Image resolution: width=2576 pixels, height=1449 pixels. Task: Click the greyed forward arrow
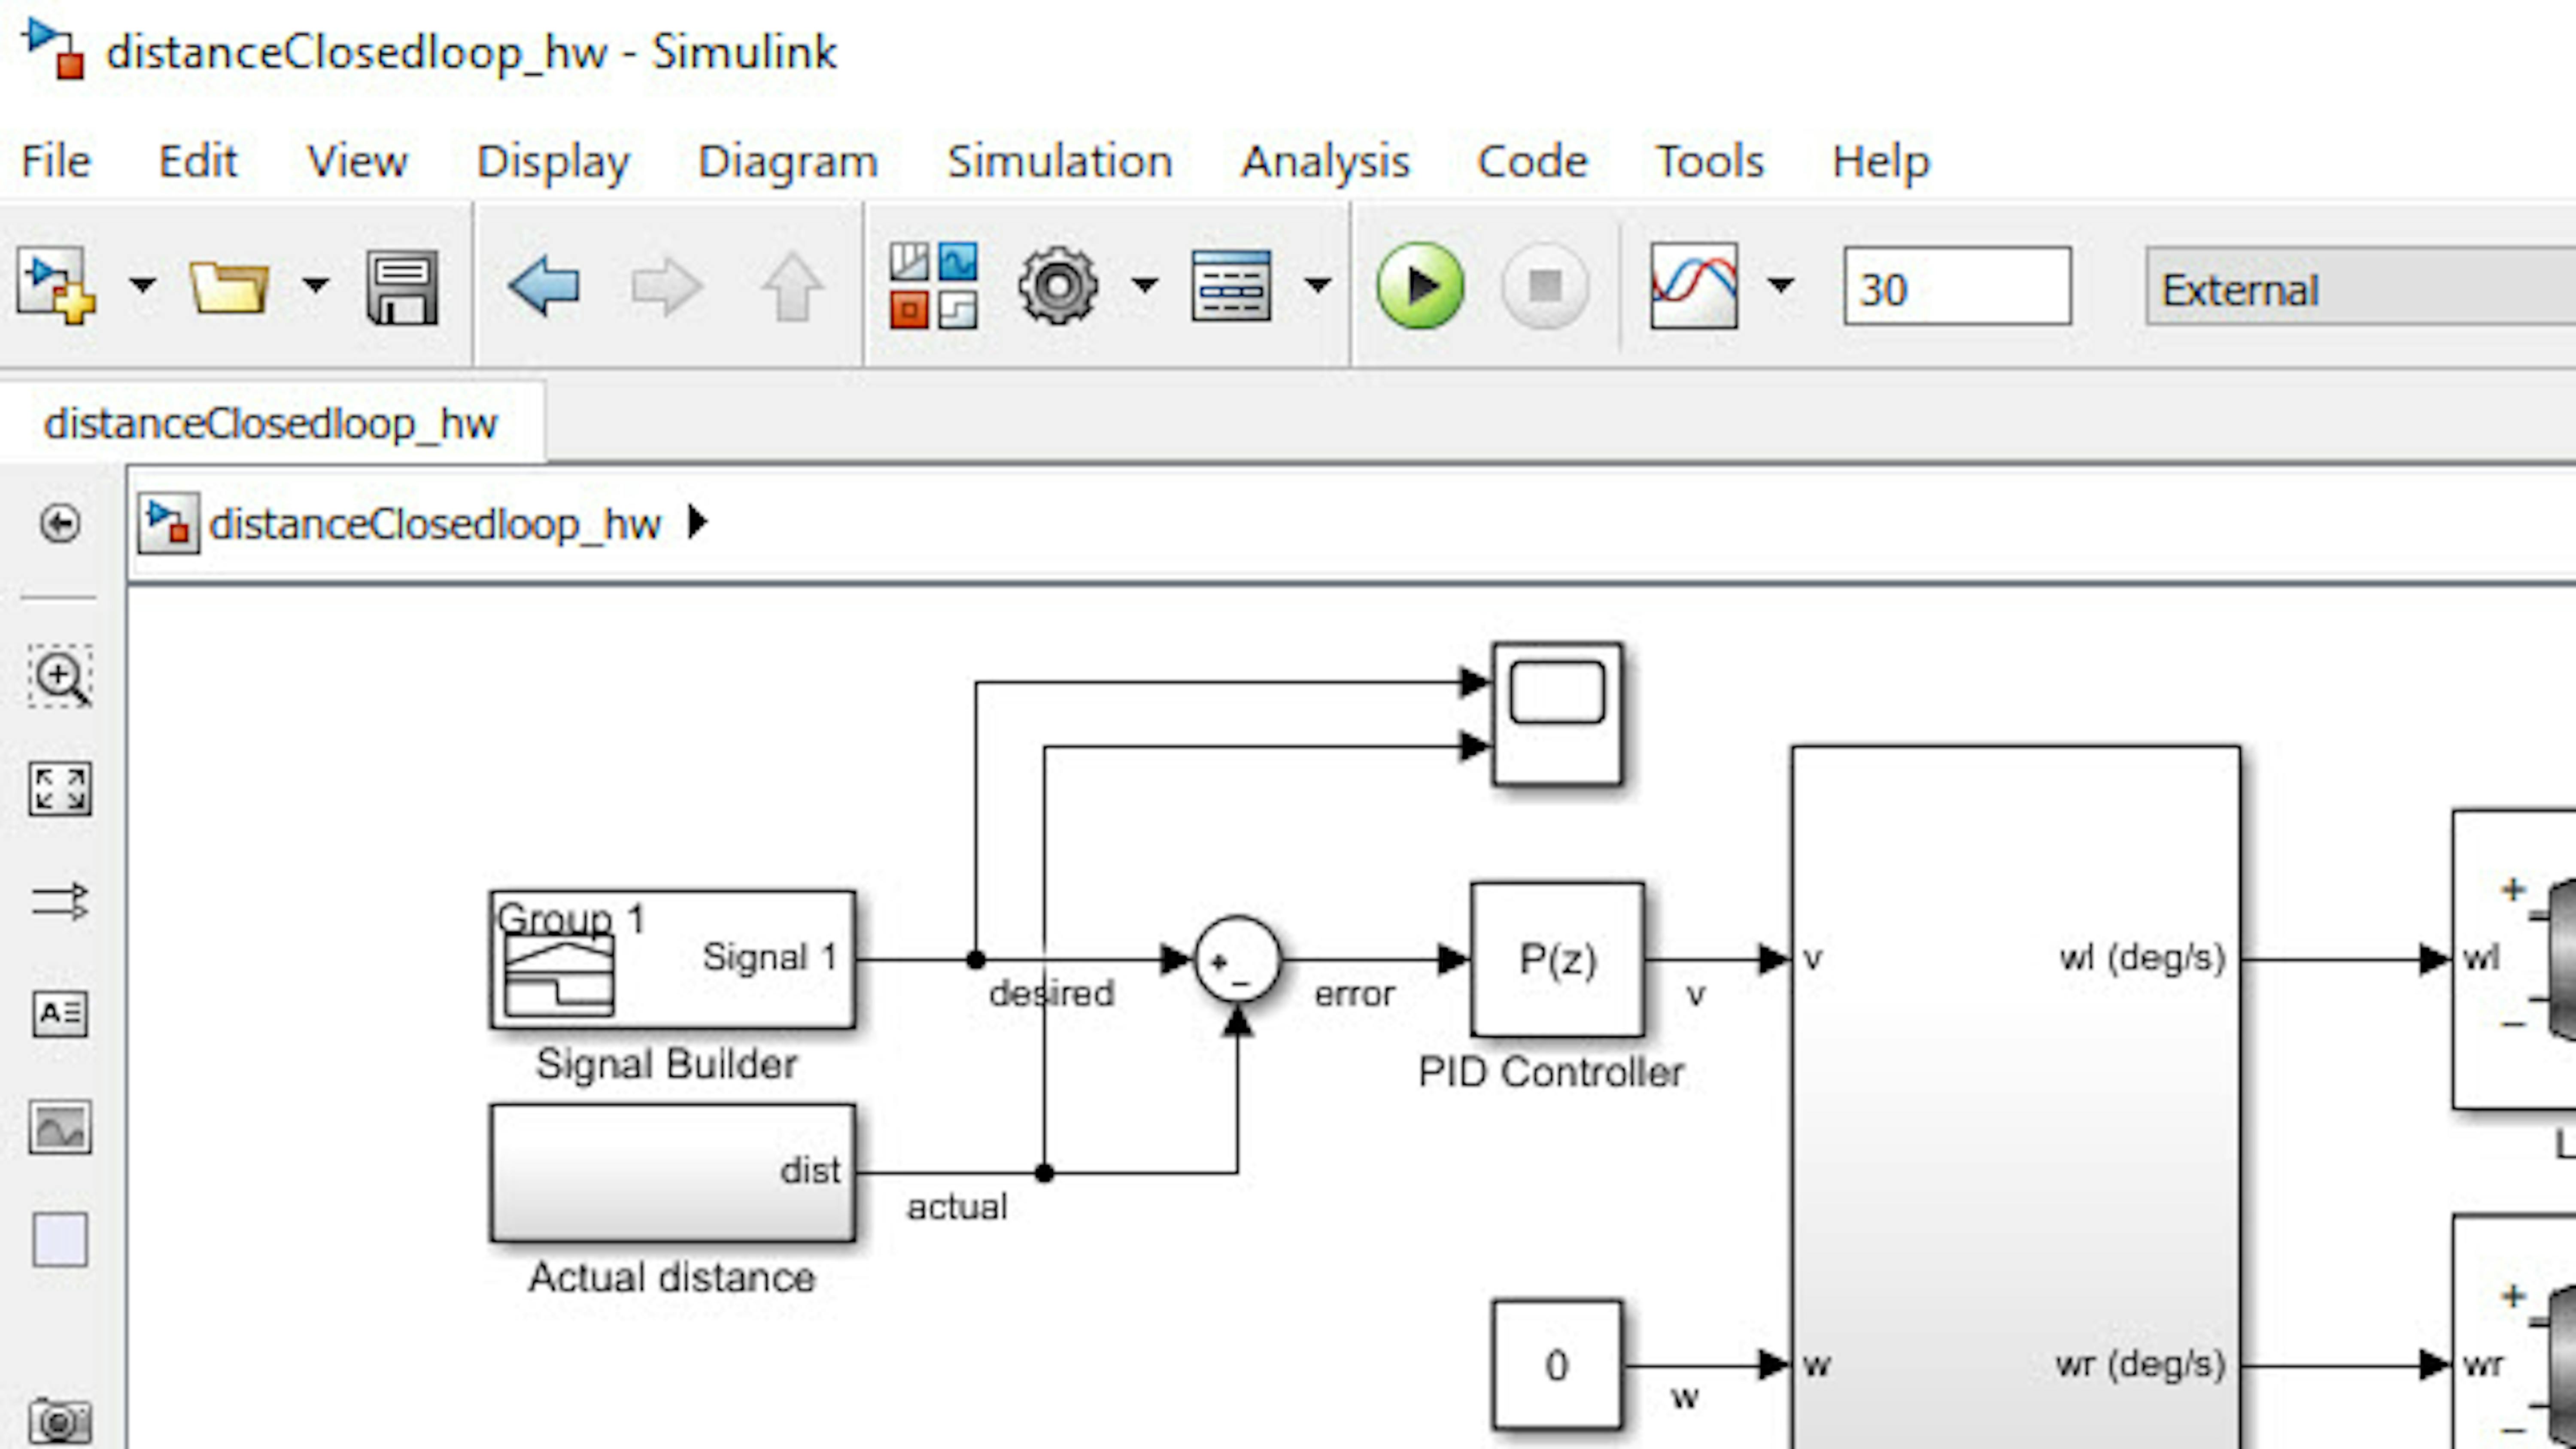tap(667, 287)
